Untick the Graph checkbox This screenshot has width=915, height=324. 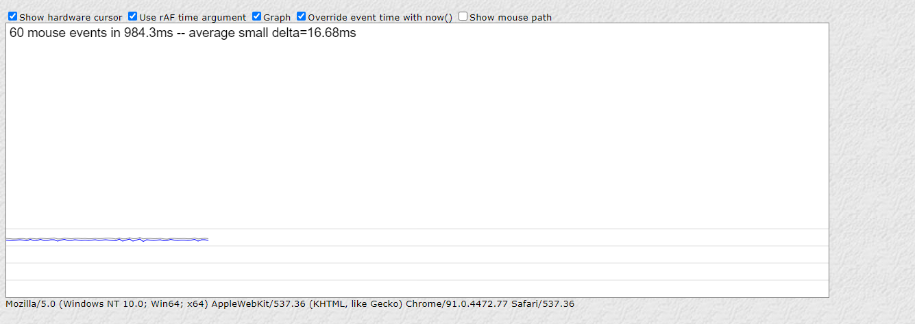(x=256, y=16)
